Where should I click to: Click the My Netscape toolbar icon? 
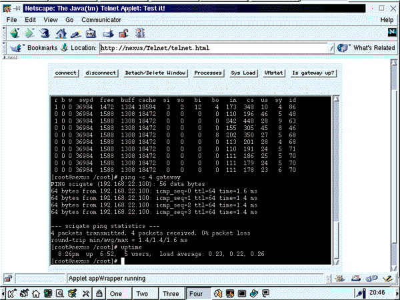click(93, 33)
